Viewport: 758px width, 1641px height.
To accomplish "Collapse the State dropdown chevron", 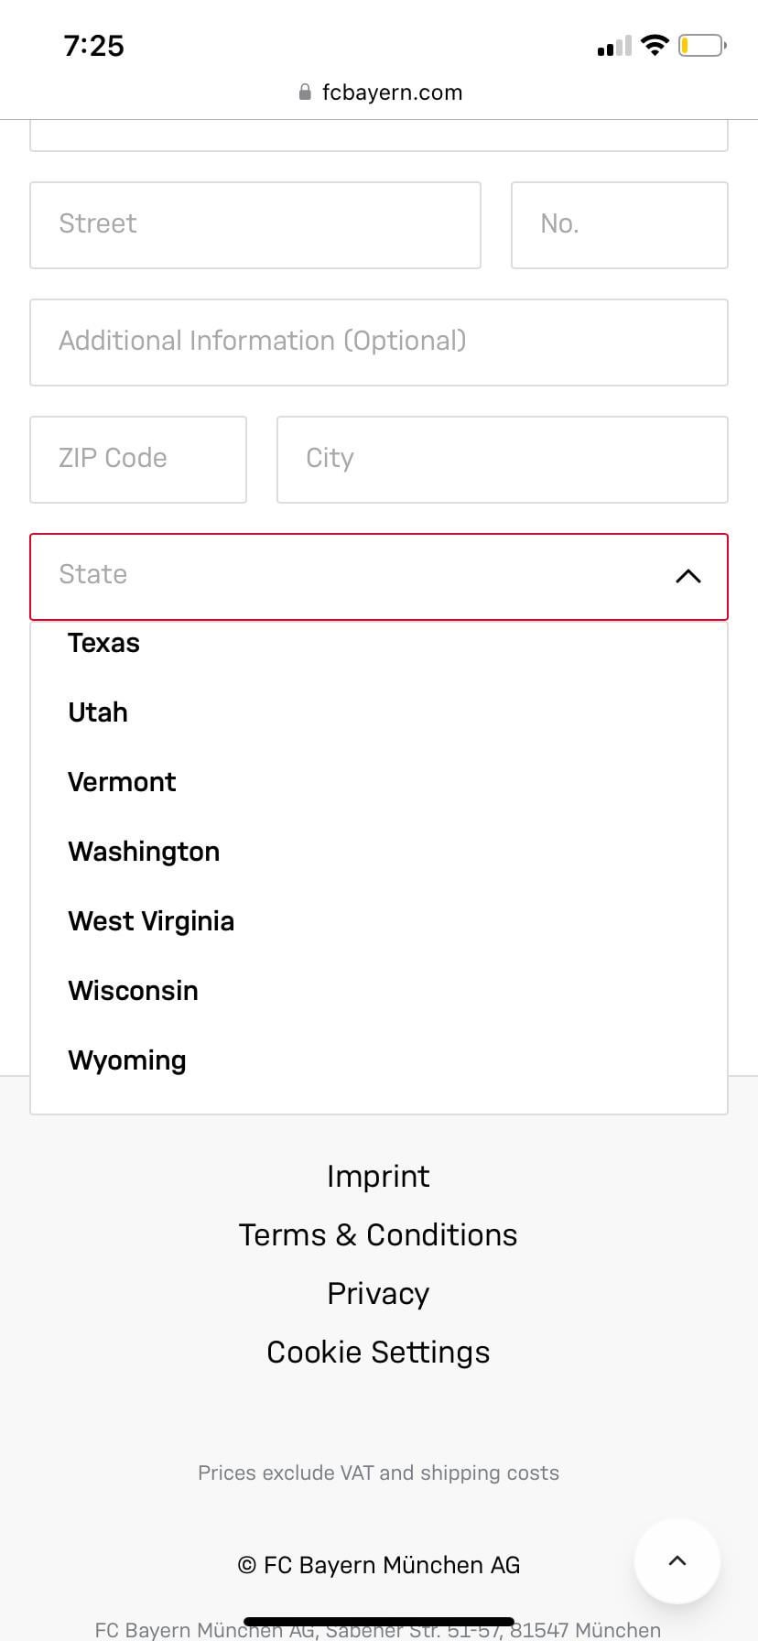I will (688, 576).
